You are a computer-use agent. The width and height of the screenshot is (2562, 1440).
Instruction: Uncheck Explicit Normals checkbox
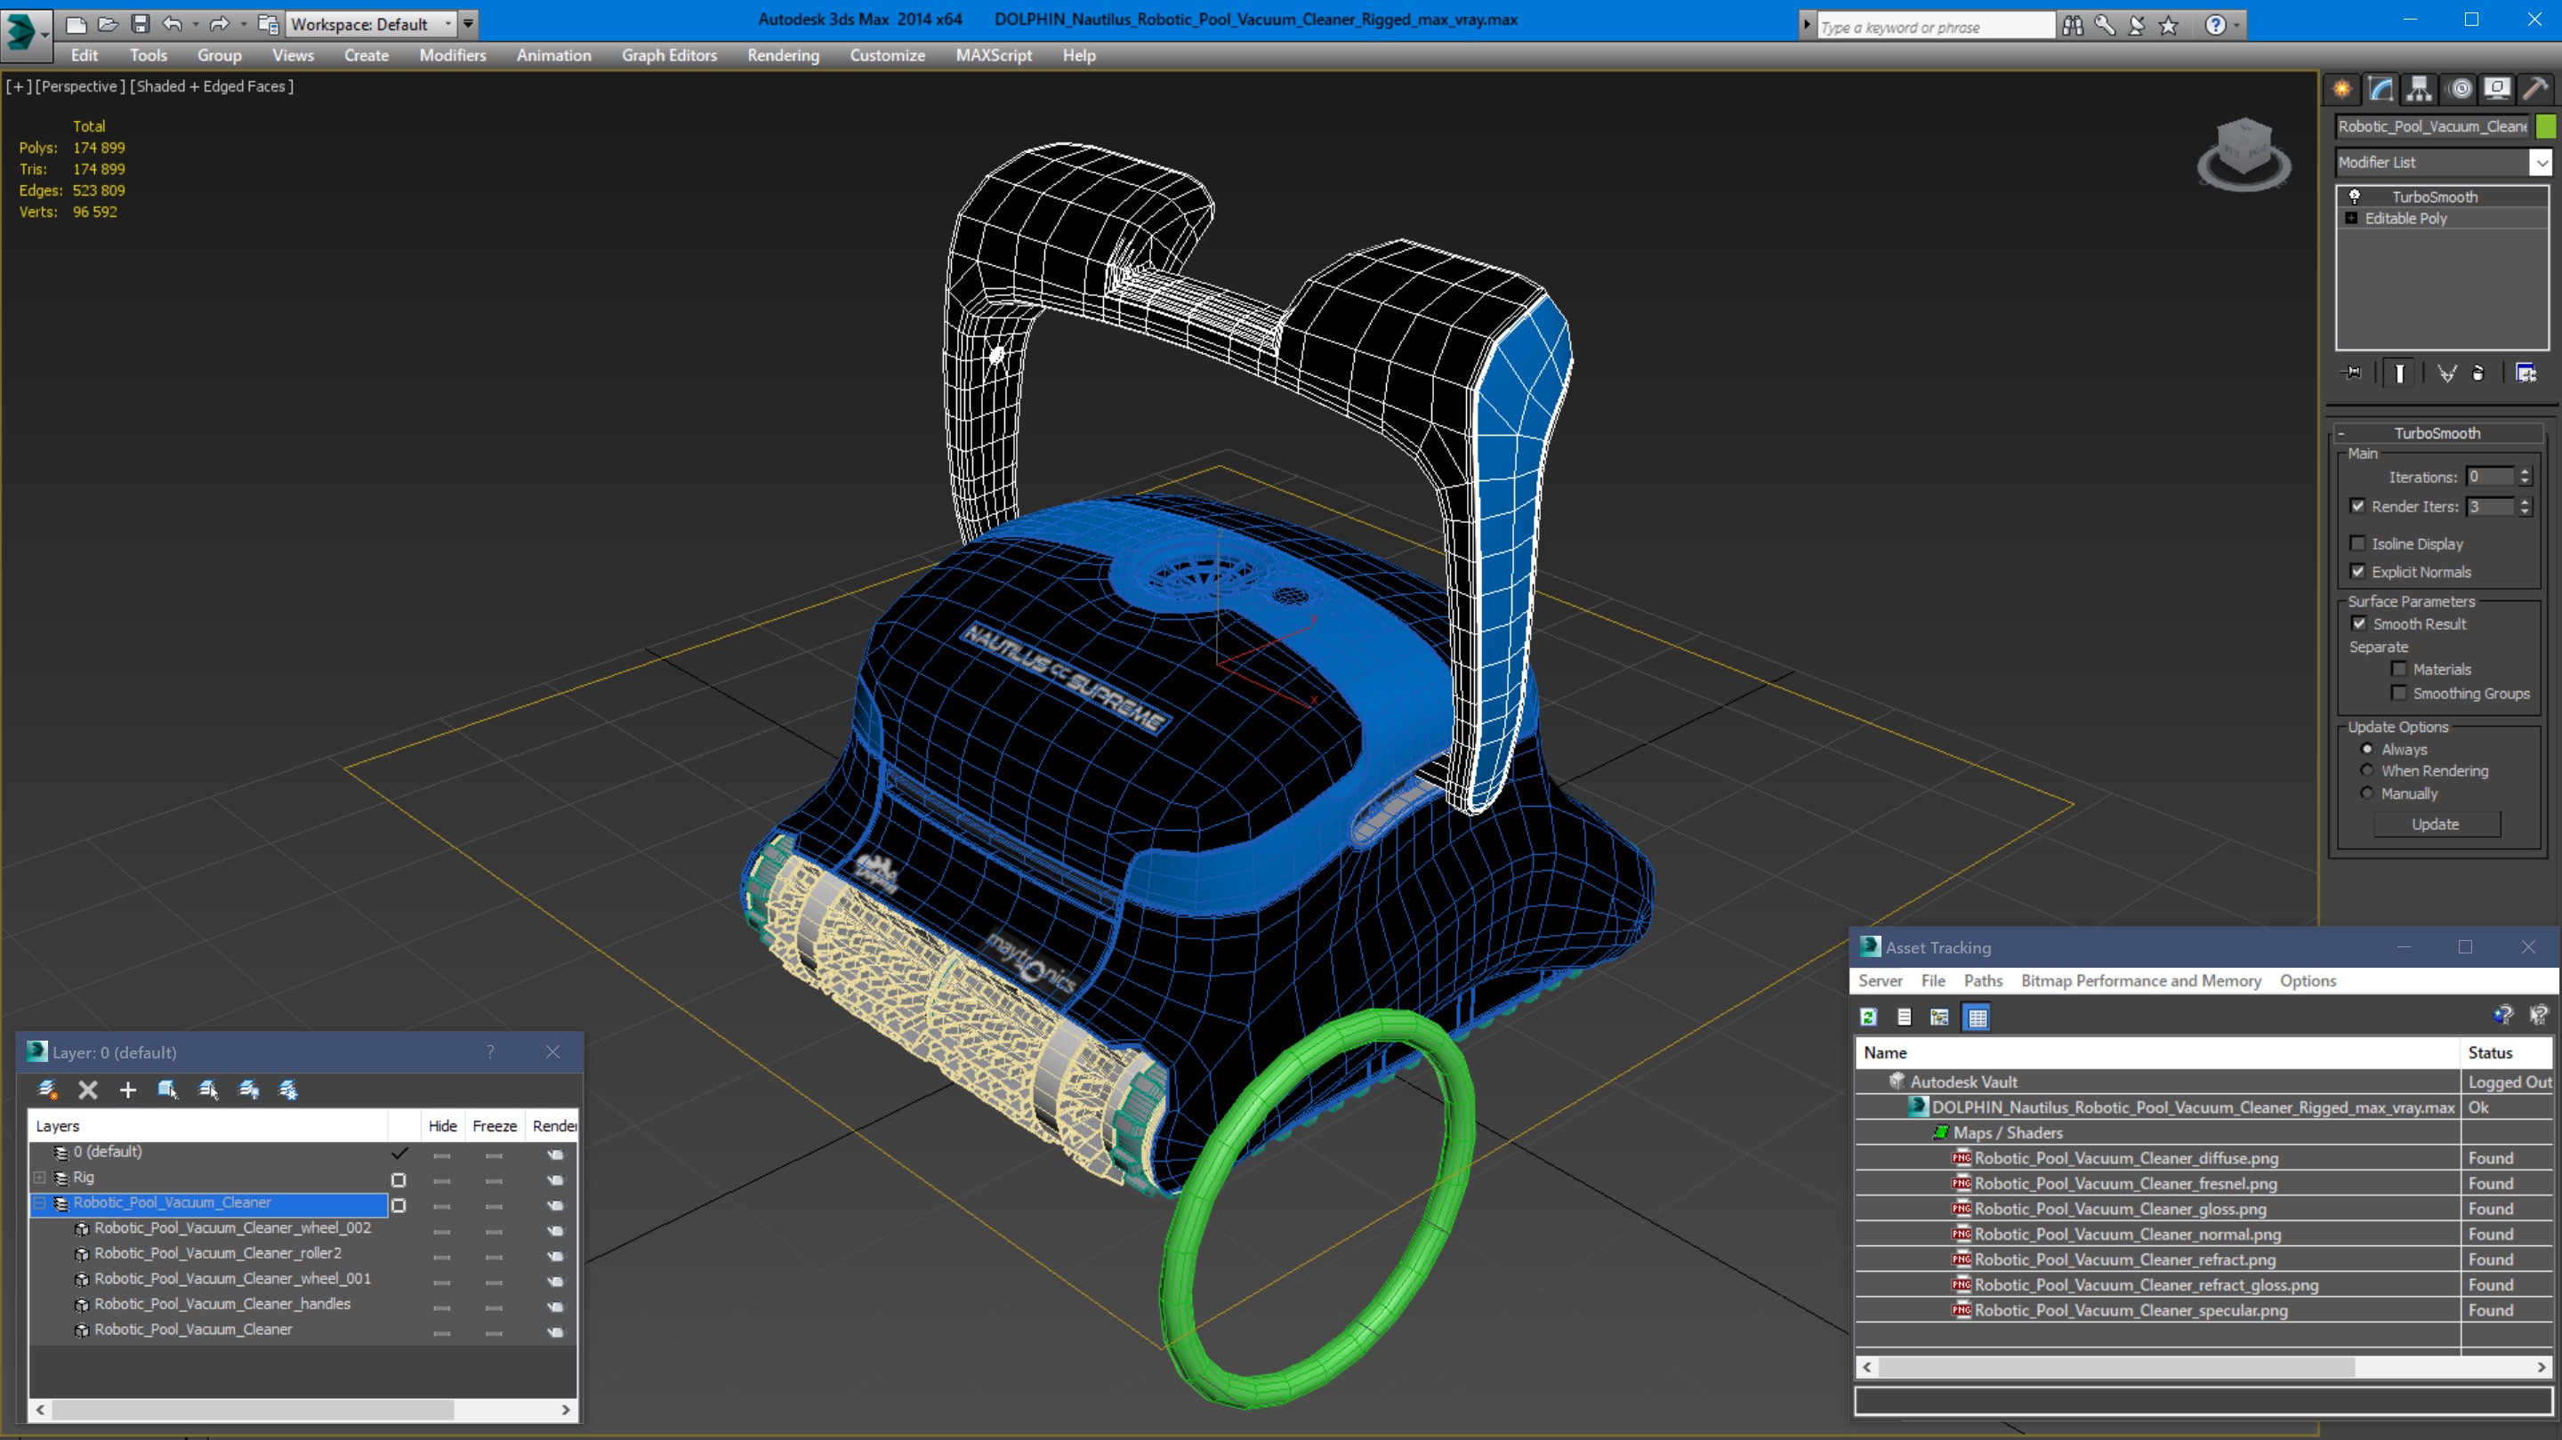pyautogui.click(x=2357, y=571)
